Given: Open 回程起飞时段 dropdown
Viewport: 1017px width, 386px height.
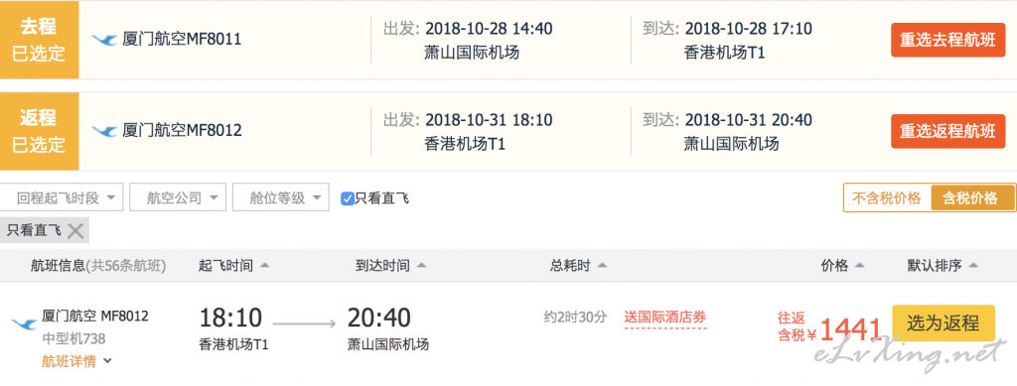Looking at the screenshot, I should (62, 197).
